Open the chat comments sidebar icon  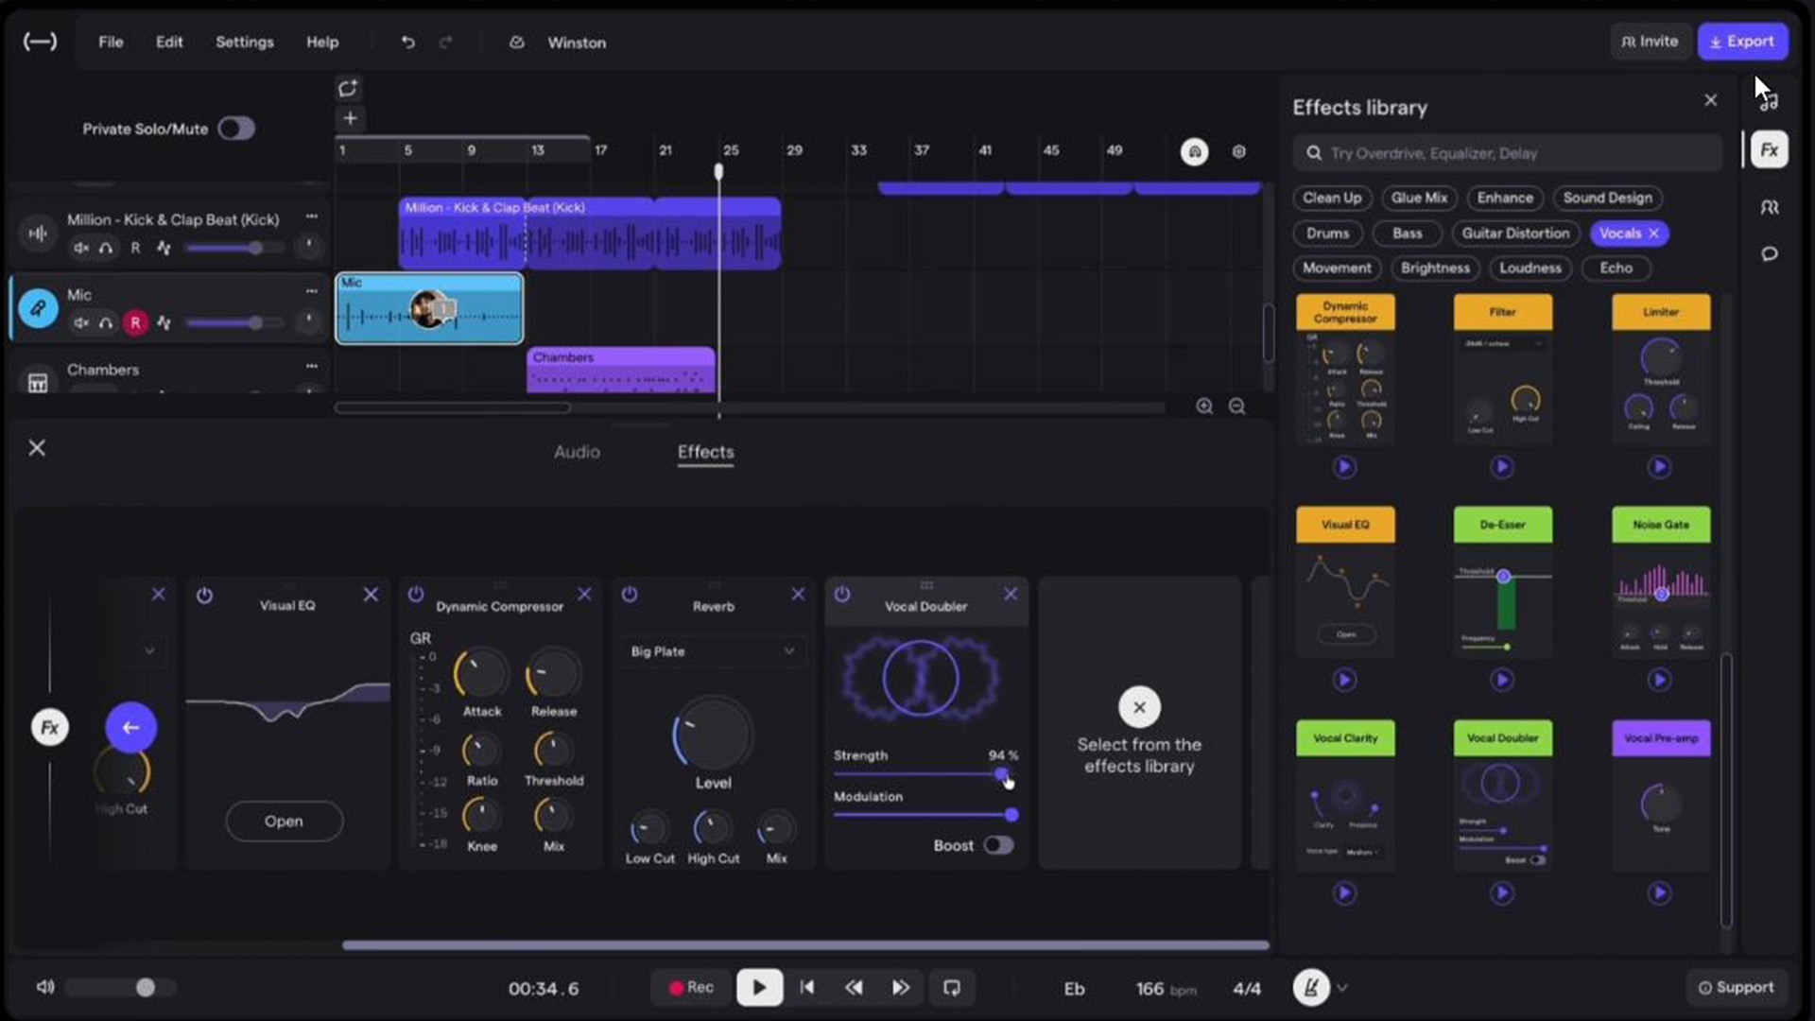click(1769, 254)
